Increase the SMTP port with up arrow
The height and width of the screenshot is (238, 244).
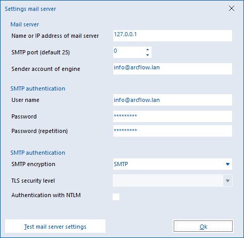tap(147, 50)
